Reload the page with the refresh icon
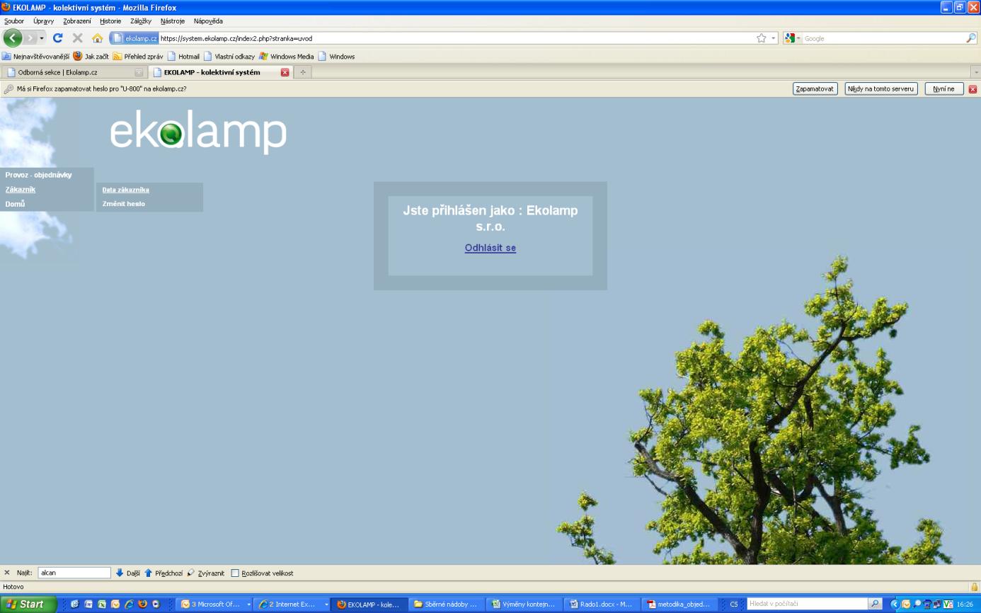The height and width of the screenshot is (613, 981). pos(58,38)
